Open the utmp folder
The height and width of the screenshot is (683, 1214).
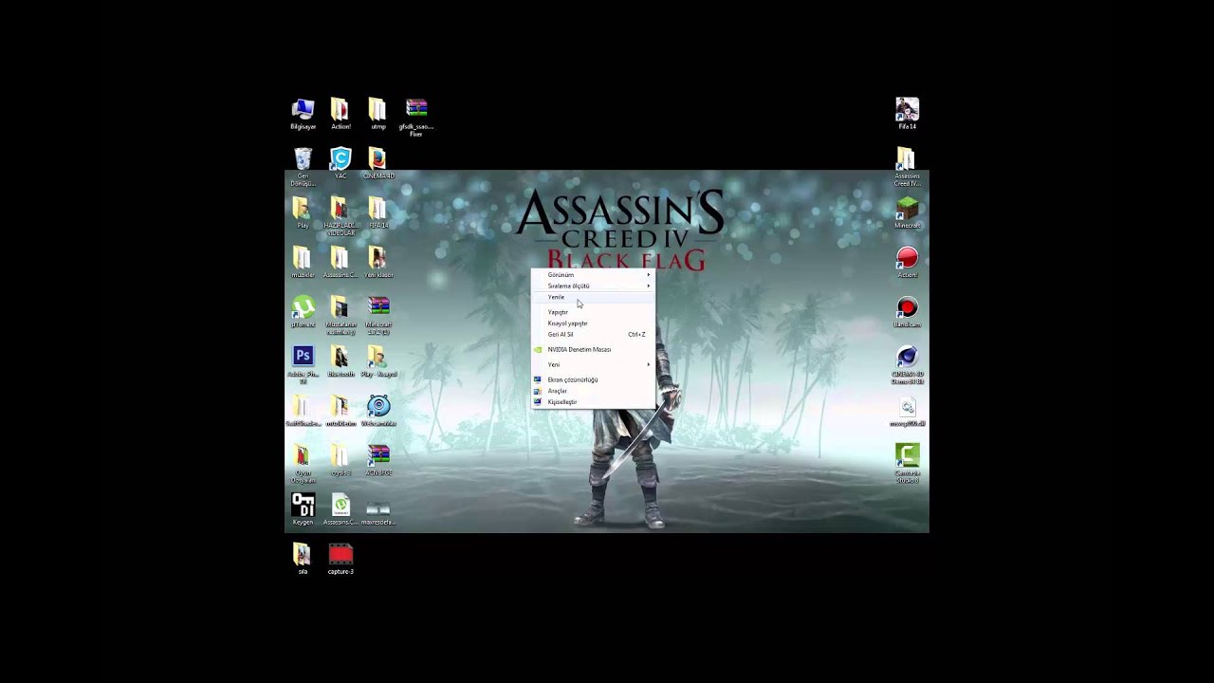pyautogui.click(x=377, y=114)
